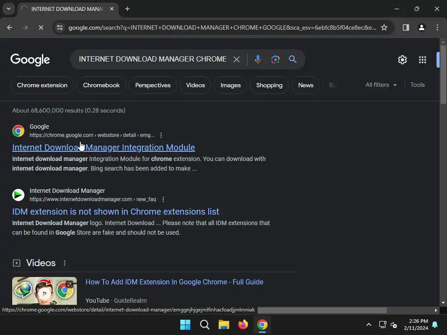Click the horizontal scrollbar at bottom

(x=322, y=310)
